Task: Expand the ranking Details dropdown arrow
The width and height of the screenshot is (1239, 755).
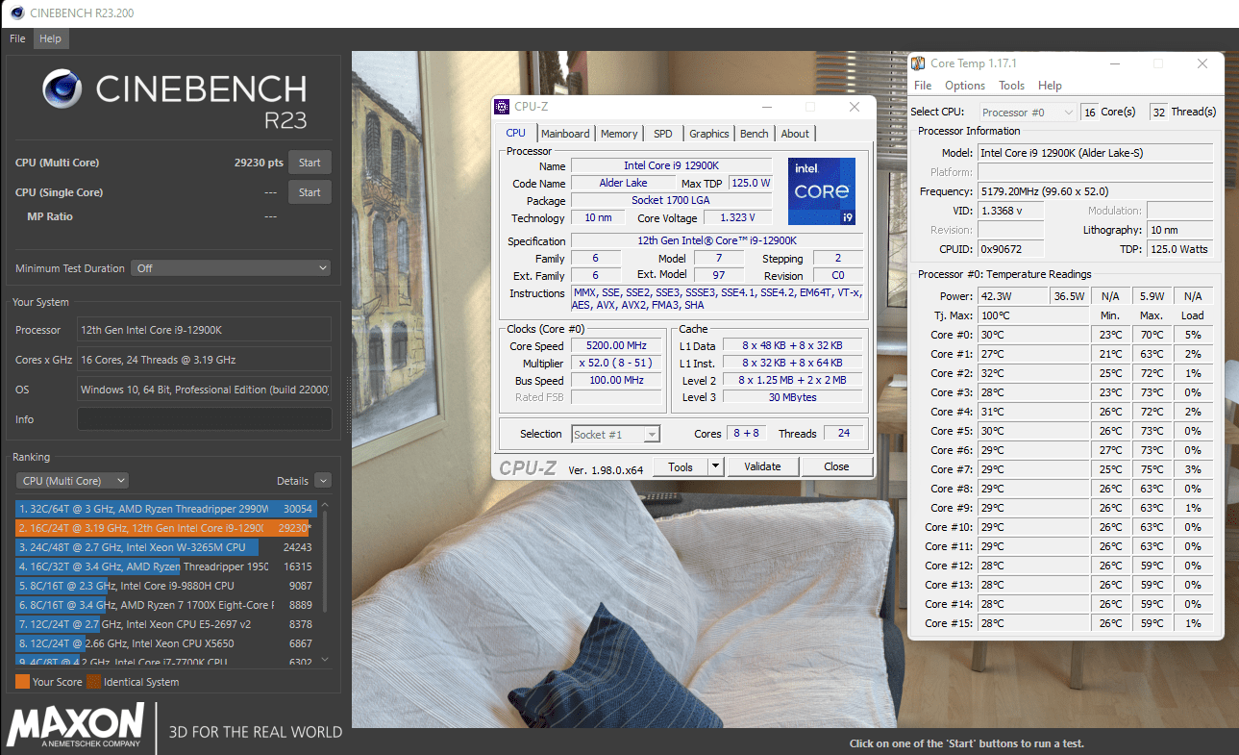Action: point(323,481)
